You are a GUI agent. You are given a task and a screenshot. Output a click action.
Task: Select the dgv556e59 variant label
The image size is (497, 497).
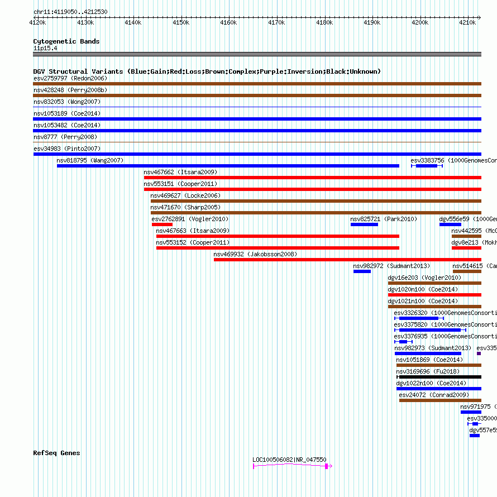click(468, 219)
